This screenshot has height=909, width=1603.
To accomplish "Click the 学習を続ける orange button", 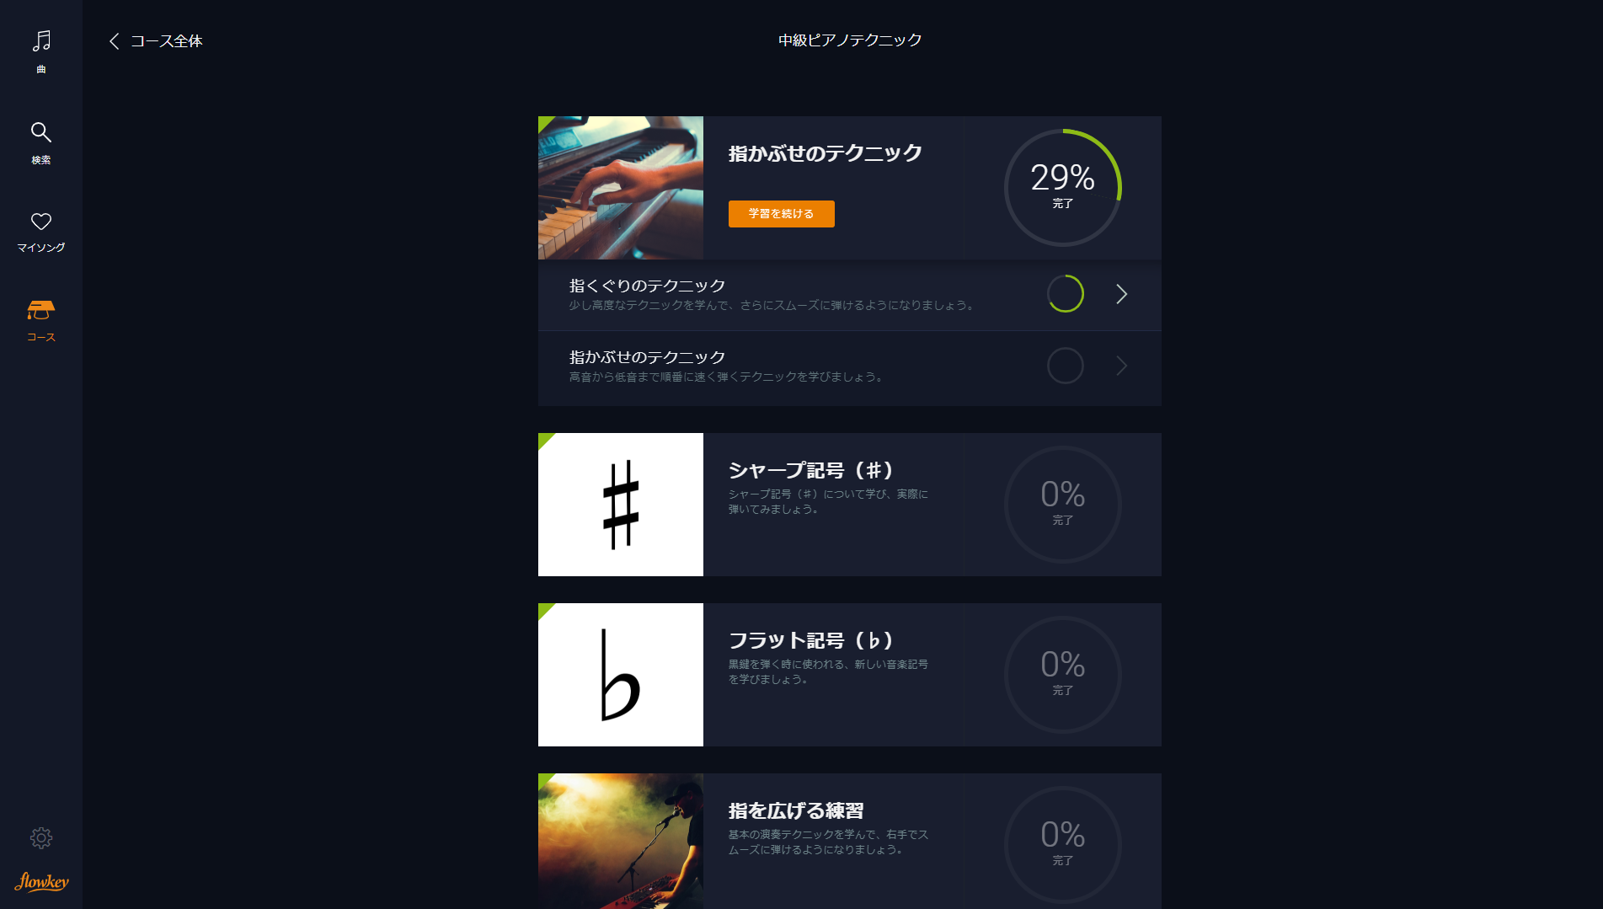I will coord(781,214).
